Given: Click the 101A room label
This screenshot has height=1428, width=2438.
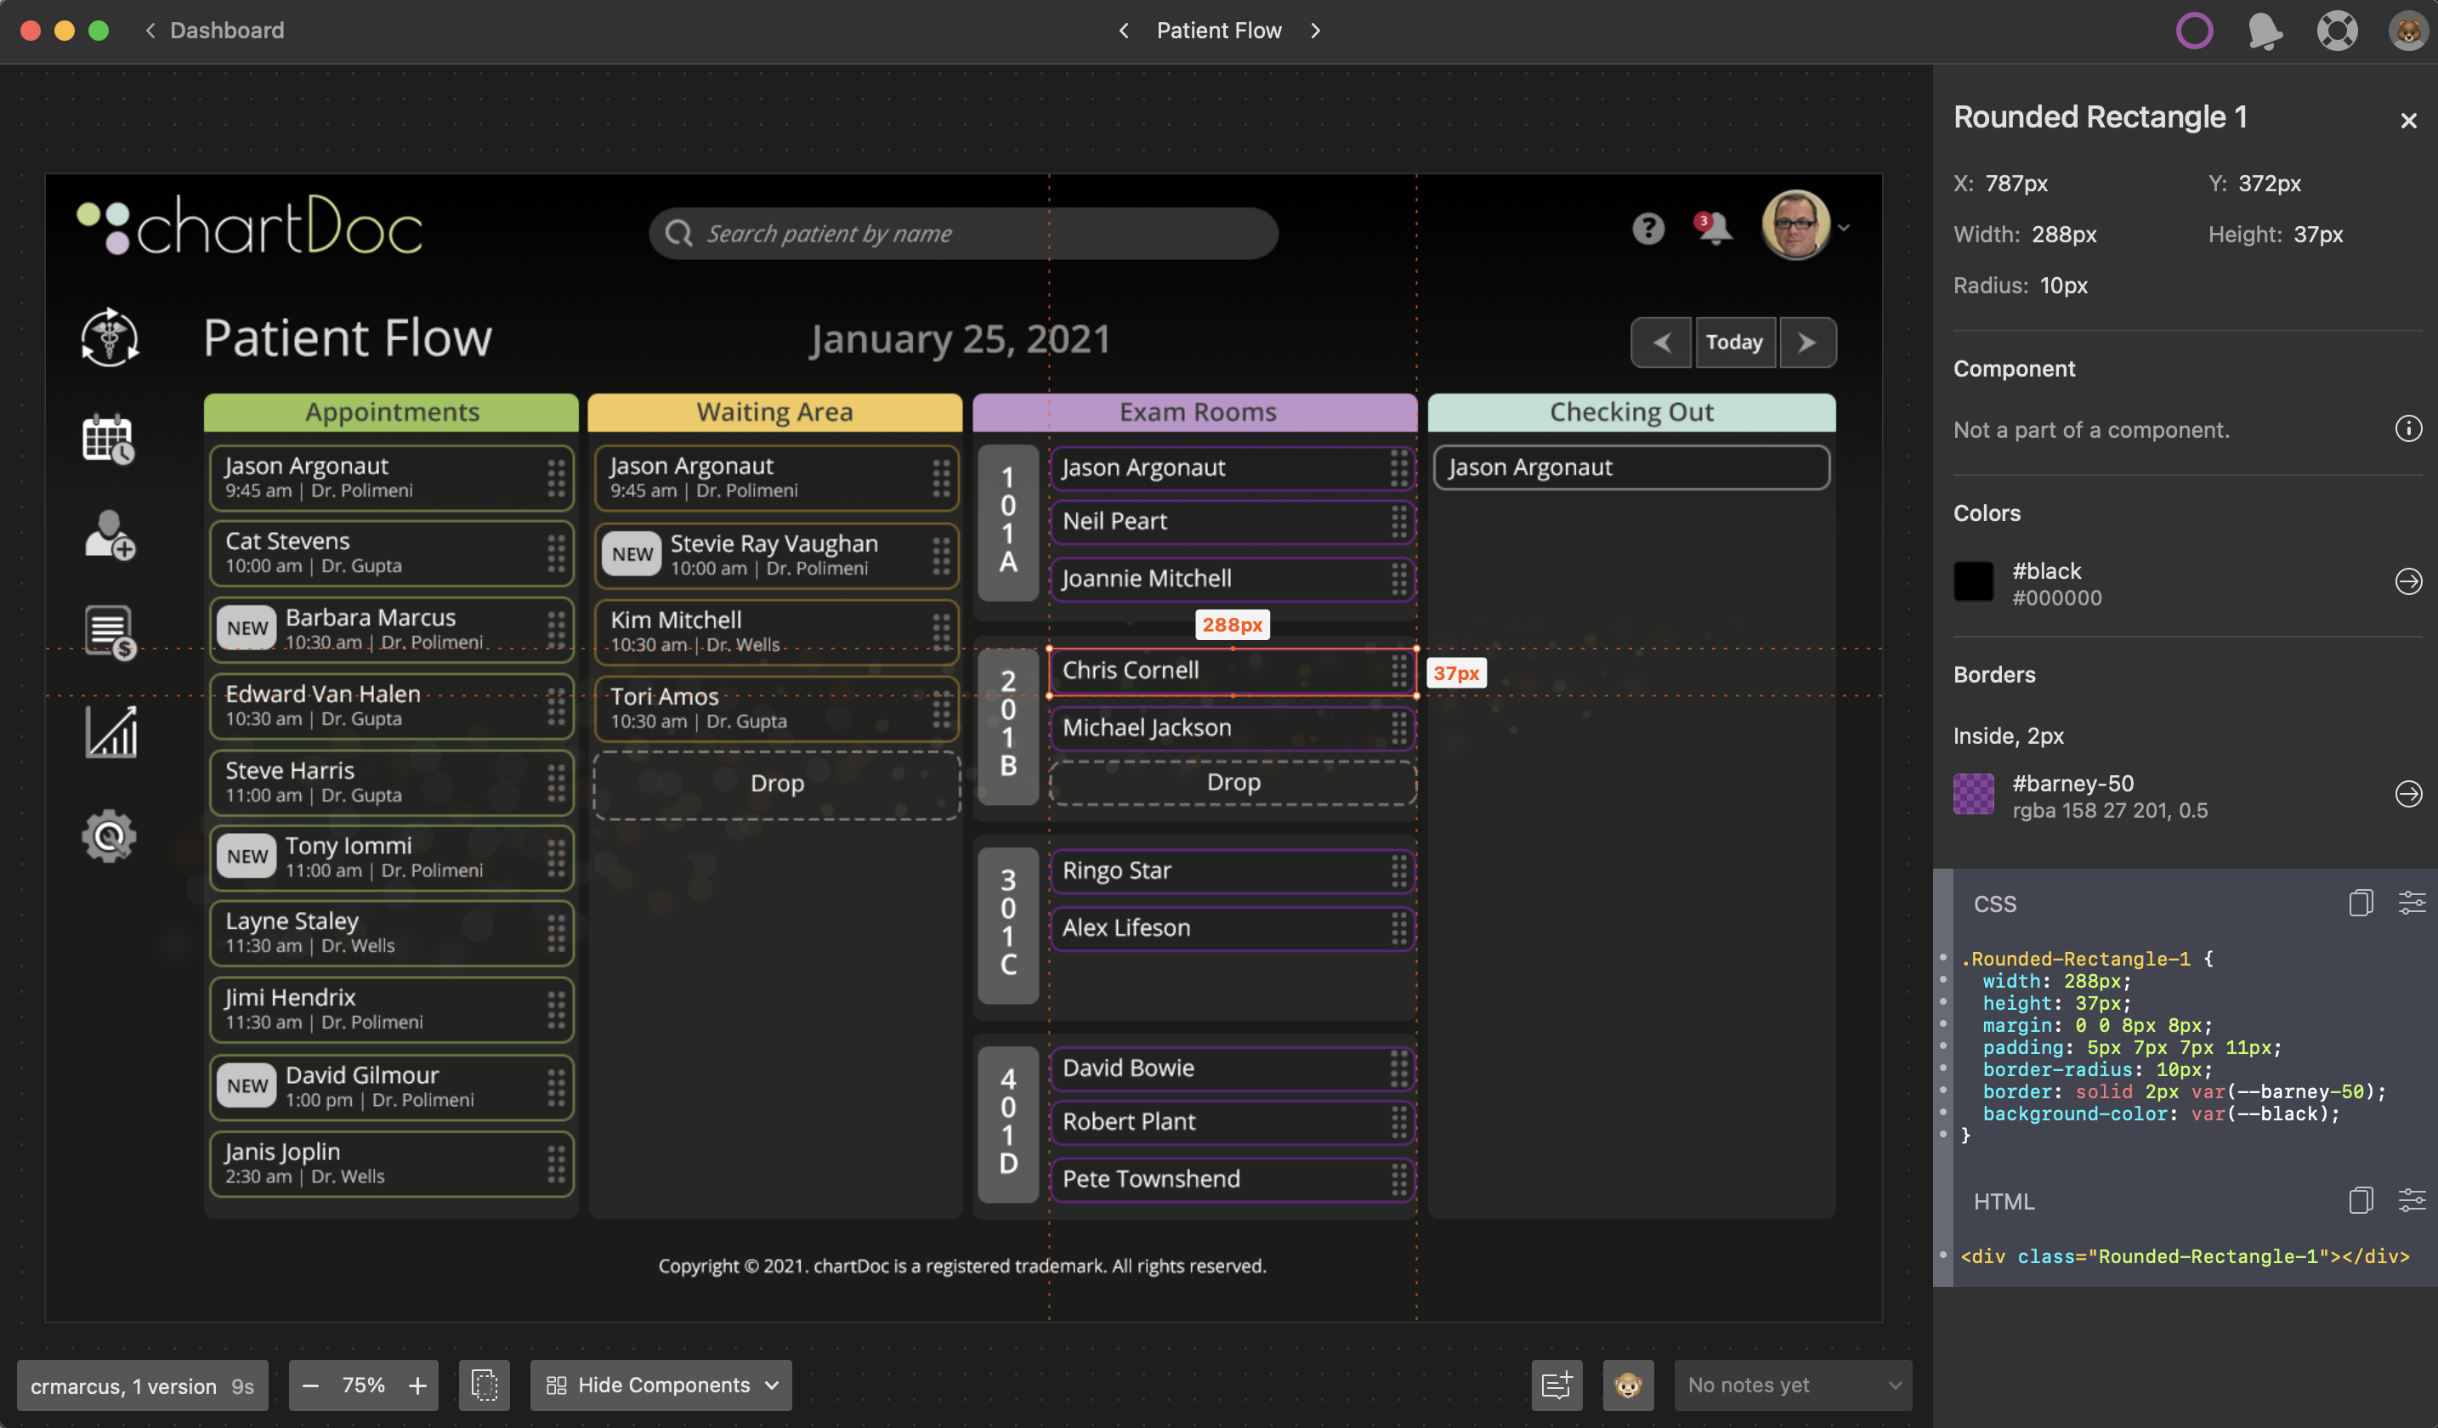Looking at the screenshot, I should (1008, 523).
